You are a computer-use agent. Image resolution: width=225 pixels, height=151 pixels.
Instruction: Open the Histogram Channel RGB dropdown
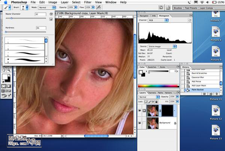(x=158, y=20)
